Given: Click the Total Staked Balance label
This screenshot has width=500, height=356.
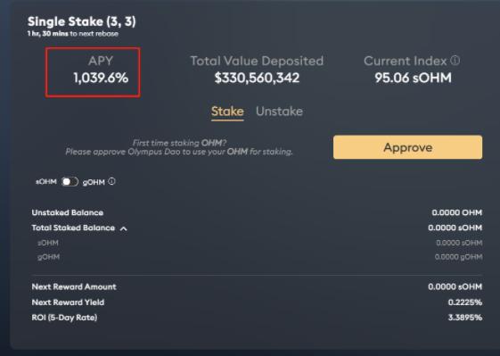Looking at the screenshot, I should coord(73,228).
